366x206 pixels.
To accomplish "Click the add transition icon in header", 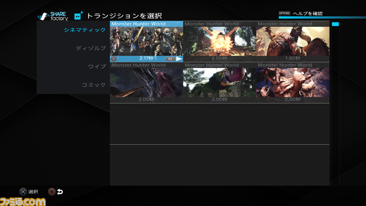I will click(x=78, y=15).
